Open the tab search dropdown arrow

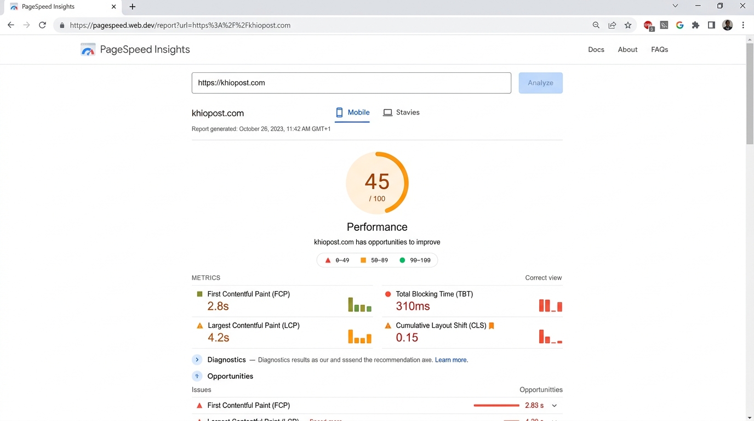(675, 6)
